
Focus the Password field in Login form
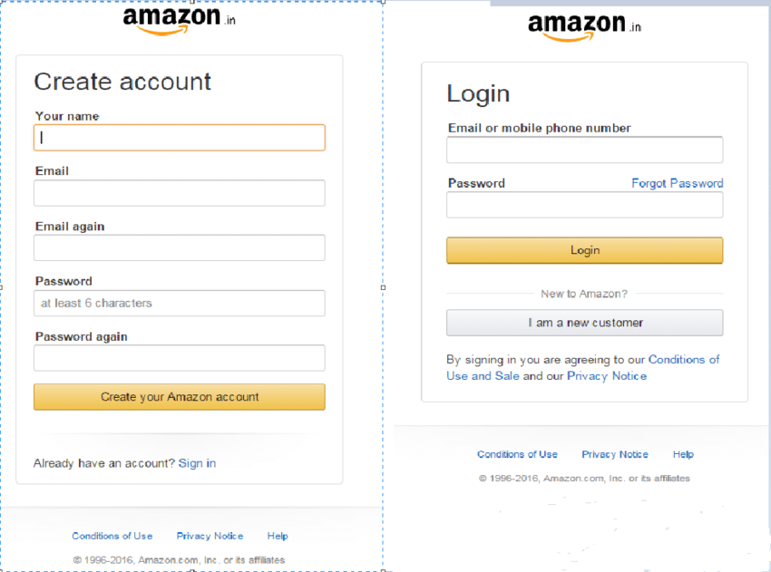(584, 206)
